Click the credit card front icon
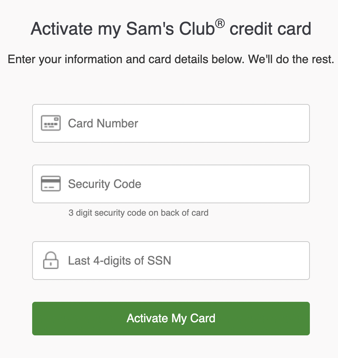The image size is (338, 358). tap(50, 123)
